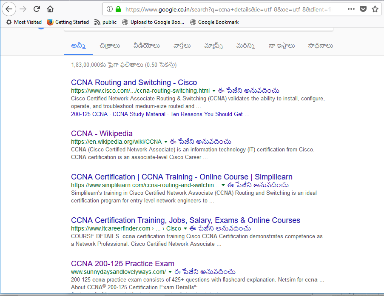Screen dimensions: 384x296
Task: Open the 200-125 CCNA sitelink
Action: 89,114
